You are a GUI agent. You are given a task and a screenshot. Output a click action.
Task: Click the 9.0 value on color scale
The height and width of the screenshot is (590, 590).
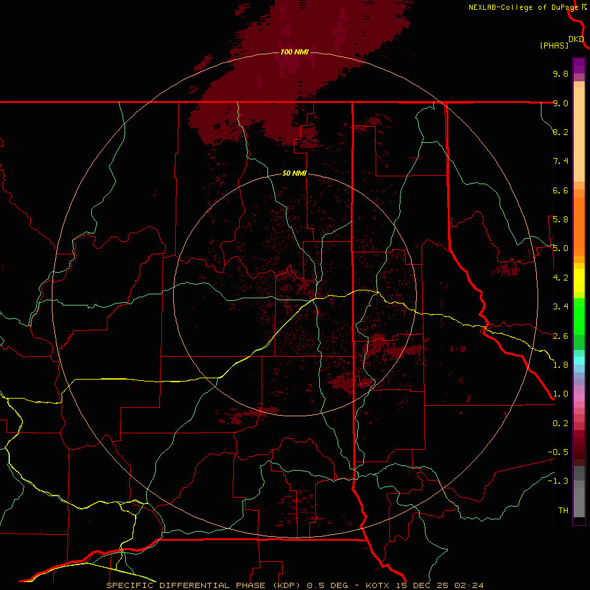(x=560, y=103)
